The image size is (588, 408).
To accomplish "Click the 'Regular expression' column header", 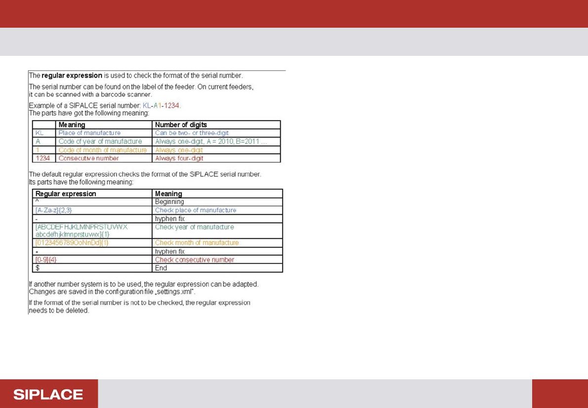I will tap(92, 194).
